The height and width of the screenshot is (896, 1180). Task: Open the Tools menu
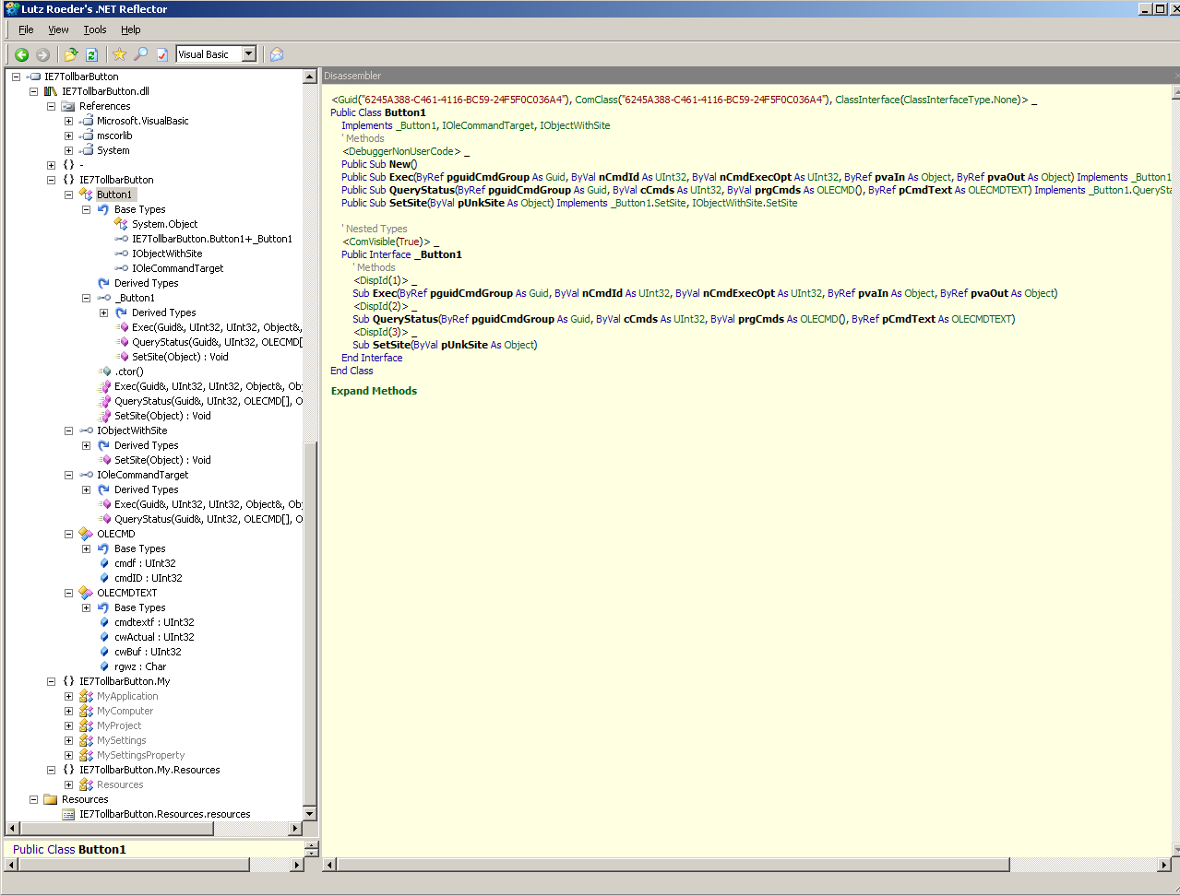[x=94, y=29]
